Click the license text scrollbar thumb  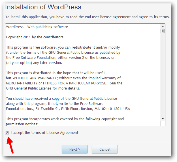163,31
